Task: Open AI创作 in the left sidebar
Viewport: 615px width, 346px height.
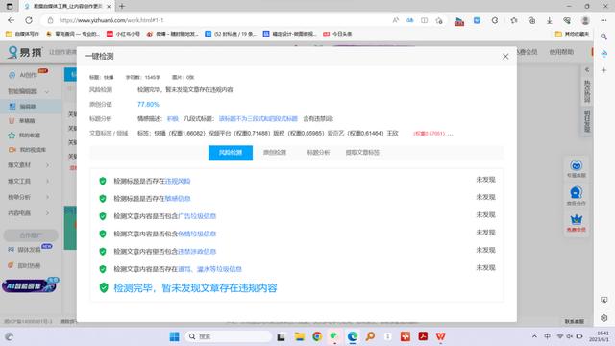Action: tap(28, 75)
